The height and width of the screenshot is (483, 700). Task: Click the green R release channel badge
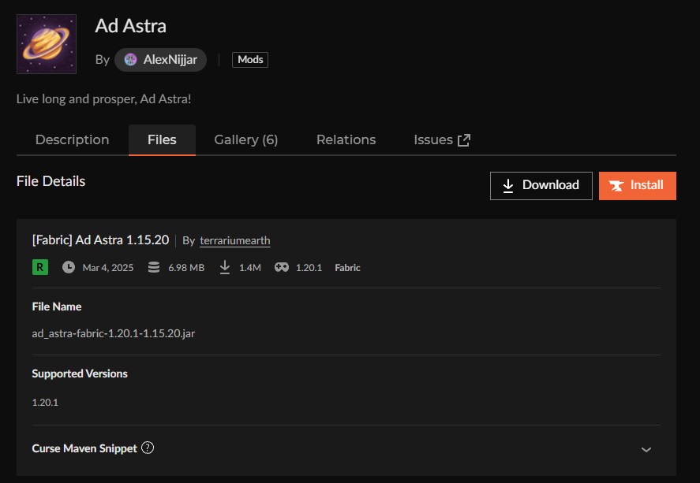click(x=39, y=267)
